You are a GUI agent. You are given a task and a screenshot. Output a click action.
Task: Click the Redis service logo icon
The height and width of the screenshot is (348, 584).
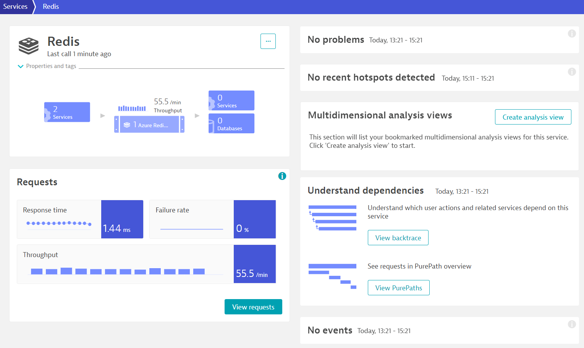point(29,46)
